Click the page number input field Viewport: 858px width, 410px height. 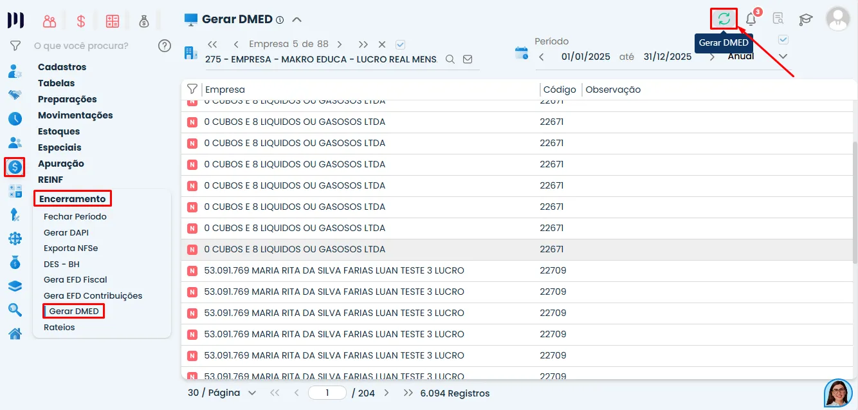click(327, 393)
